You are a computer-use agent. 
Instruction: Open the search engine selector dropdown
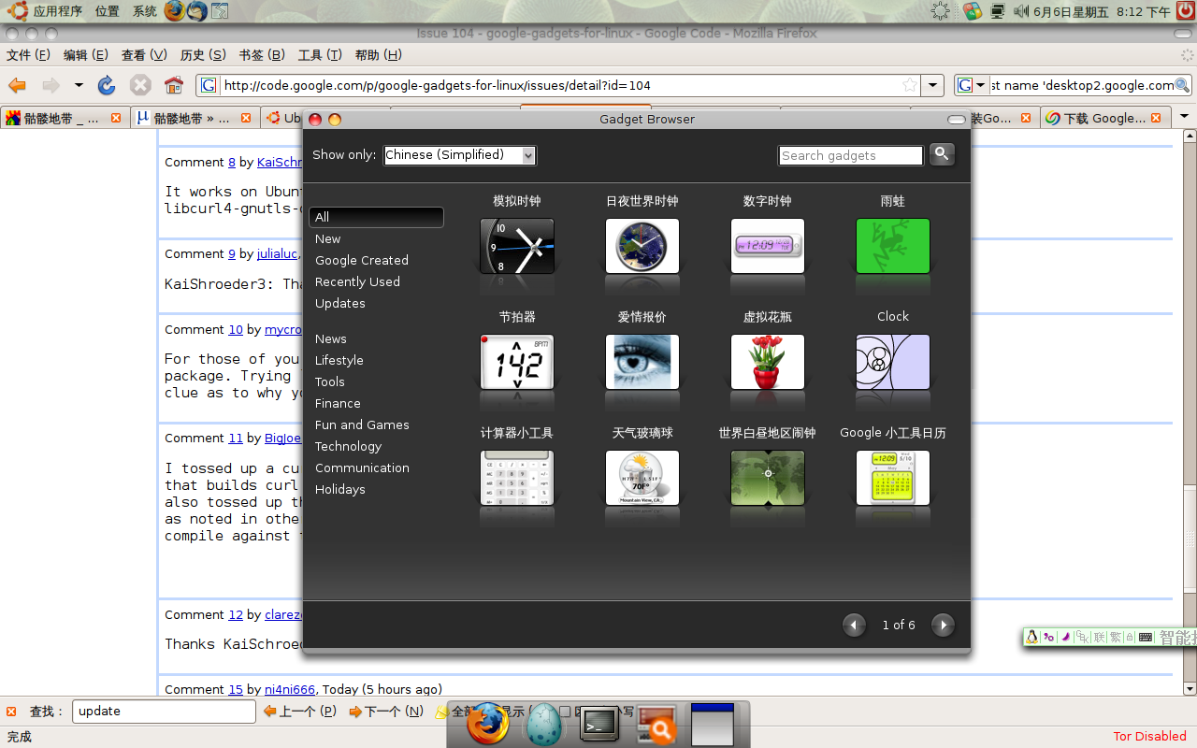[972, 85]
